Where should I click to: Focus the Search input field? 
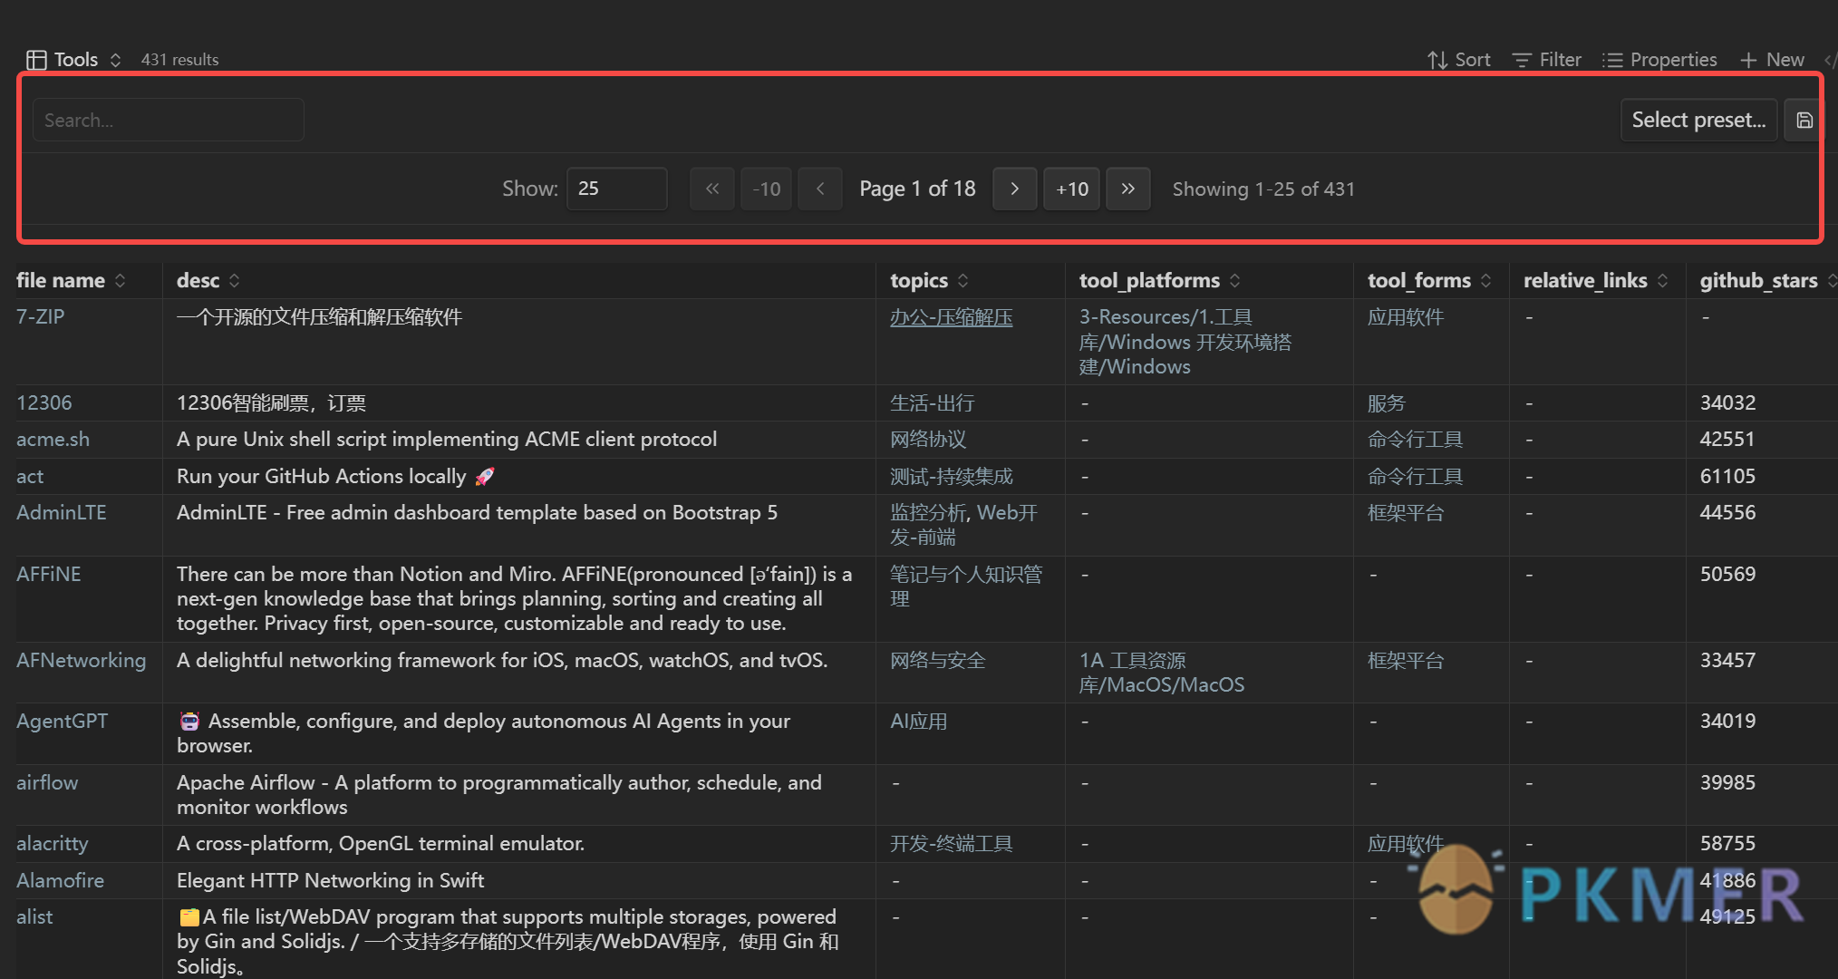pyautogui.click(x=169, y=120)
